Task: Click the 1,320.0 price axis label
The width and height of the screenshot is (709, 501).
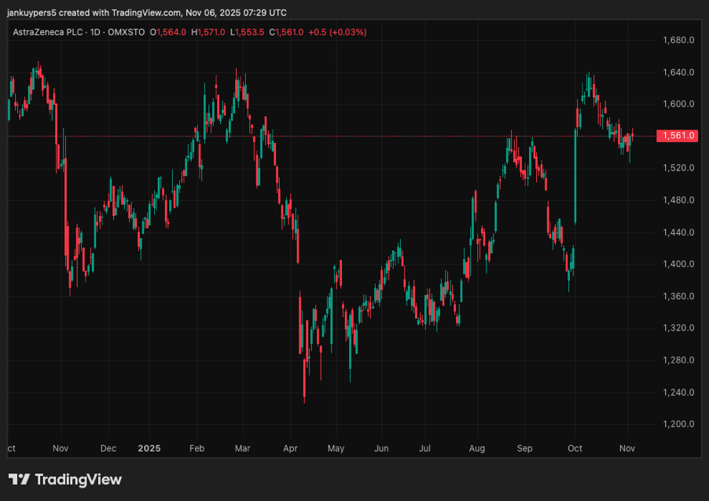Action: (678, 328)
